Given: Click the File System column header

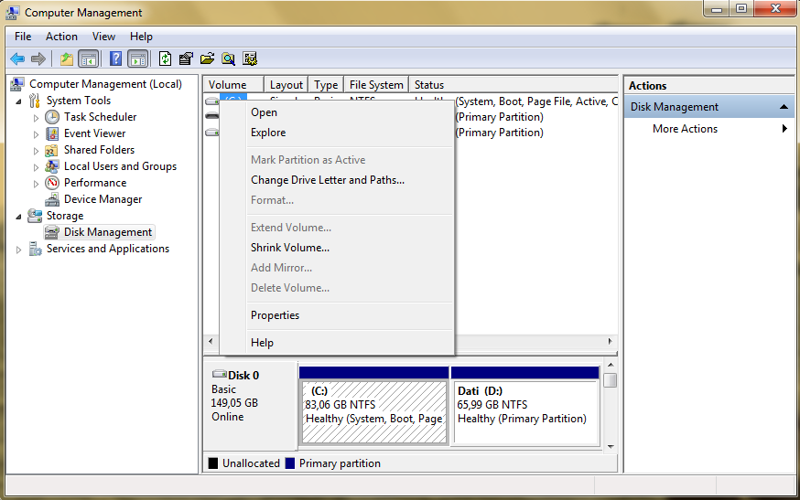Looking at the screenshot, I should pos(375,85).
